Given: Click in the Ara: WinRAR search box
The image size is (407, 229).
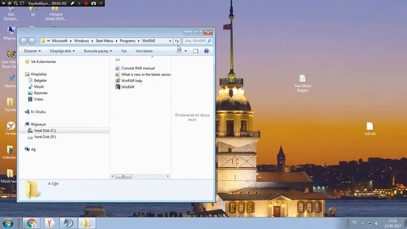Looking at the screenshot, I should pyautogui.click(x=197, y=41).
